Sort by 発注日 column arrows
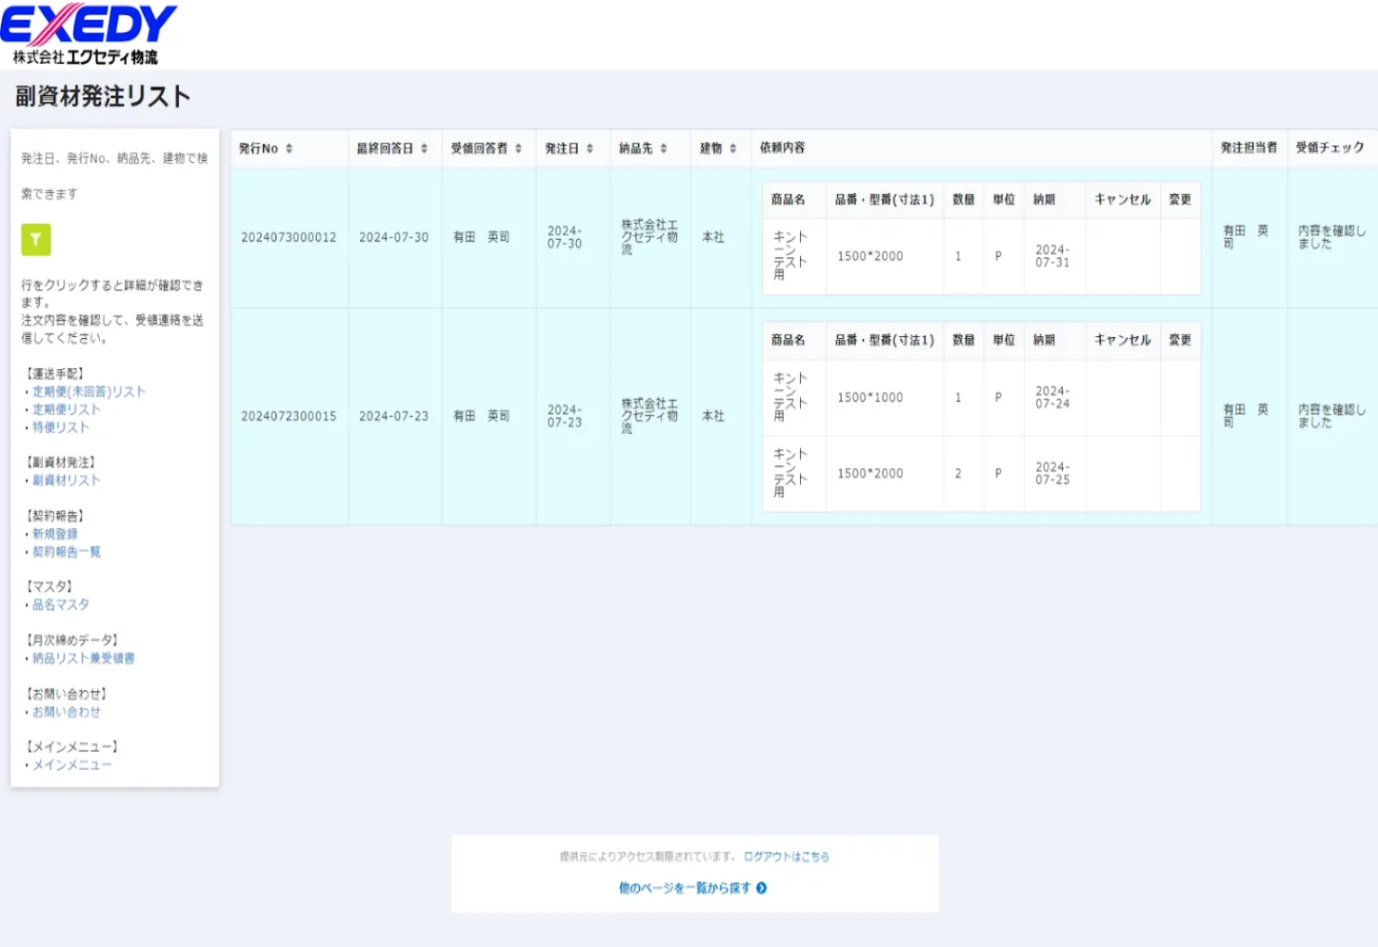1378x947 pixels. pos(589,148)
